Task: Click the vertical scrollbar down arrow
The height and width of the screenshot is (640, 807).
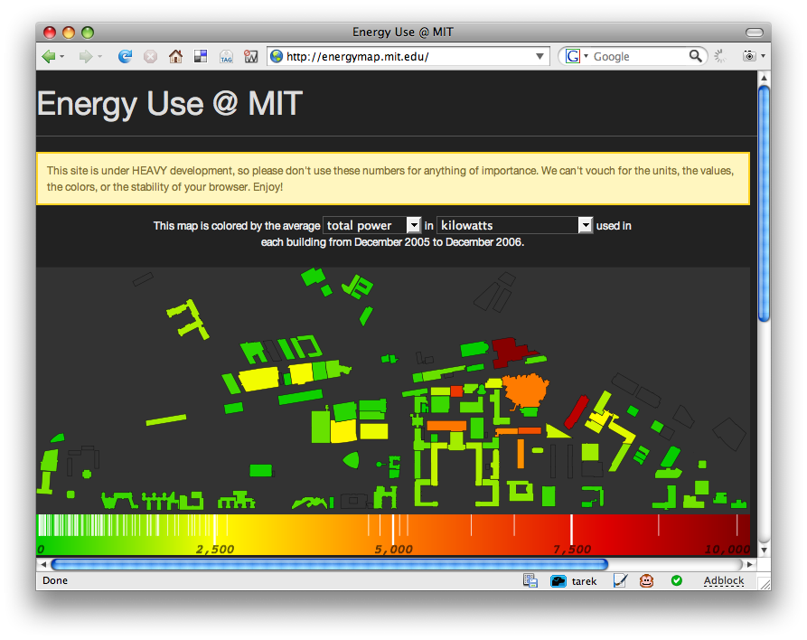Action: click(x=764, y=550)
